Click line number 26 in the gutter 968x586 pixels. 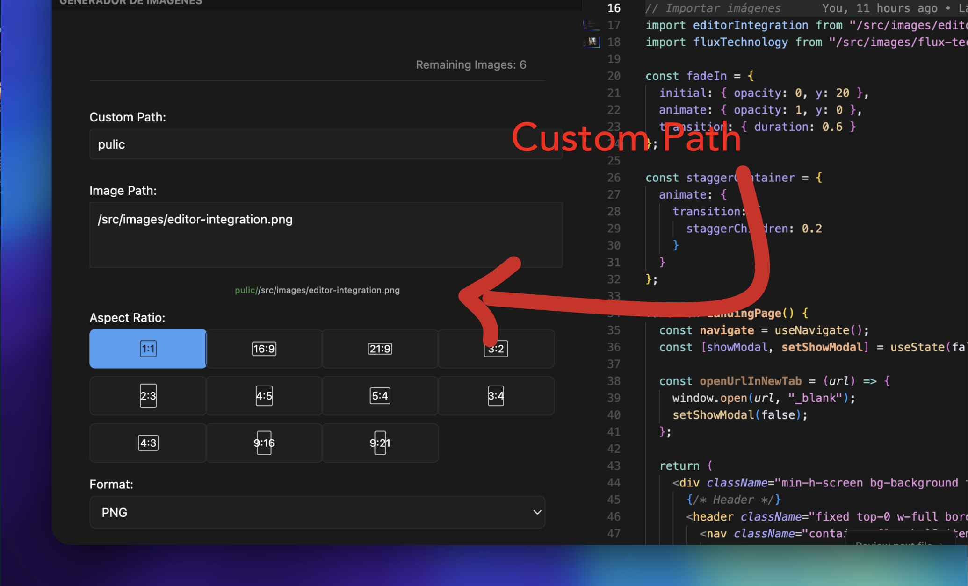[613, 178]
